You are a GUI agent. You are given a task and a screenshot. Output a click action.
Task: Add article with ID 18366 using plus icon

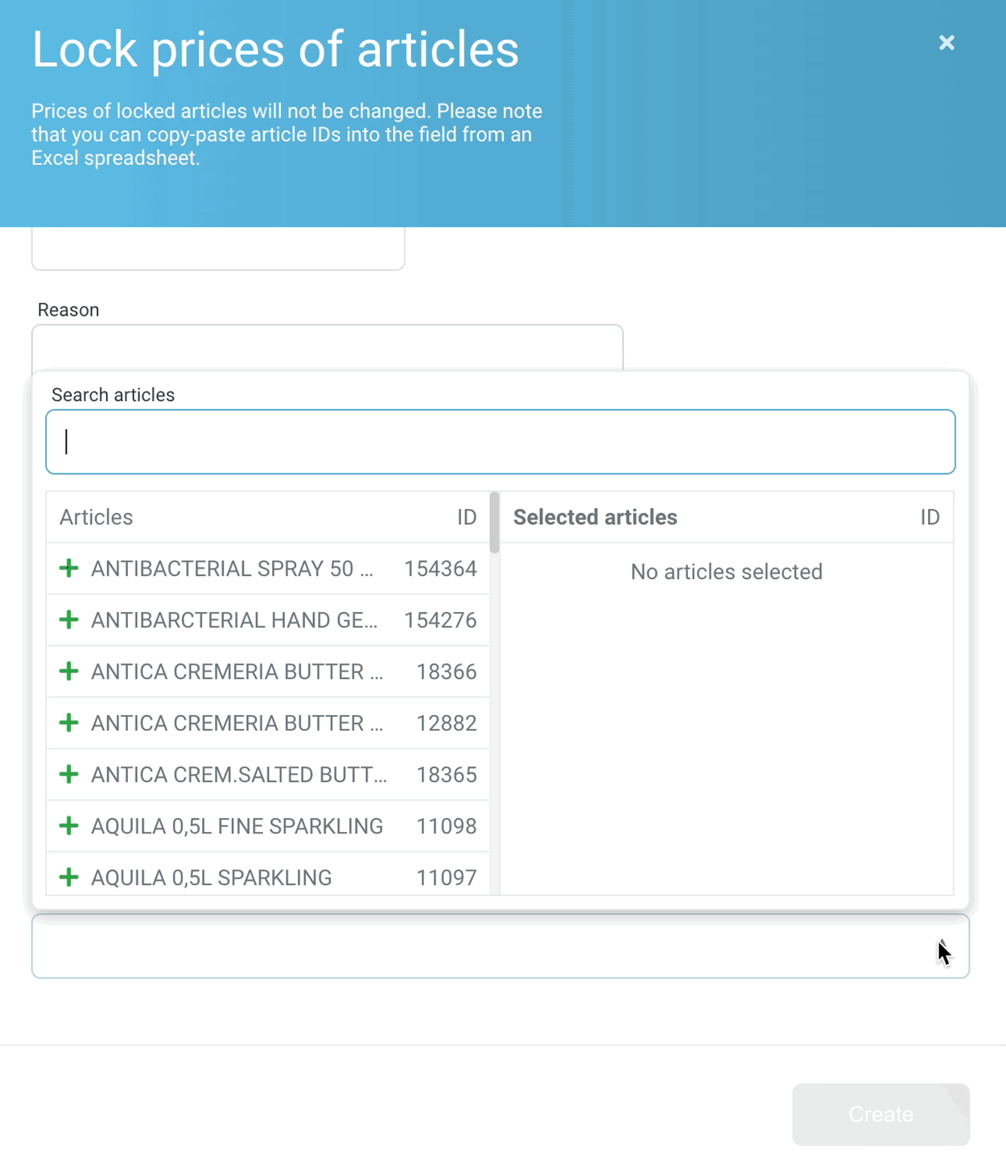pos(69,672)
